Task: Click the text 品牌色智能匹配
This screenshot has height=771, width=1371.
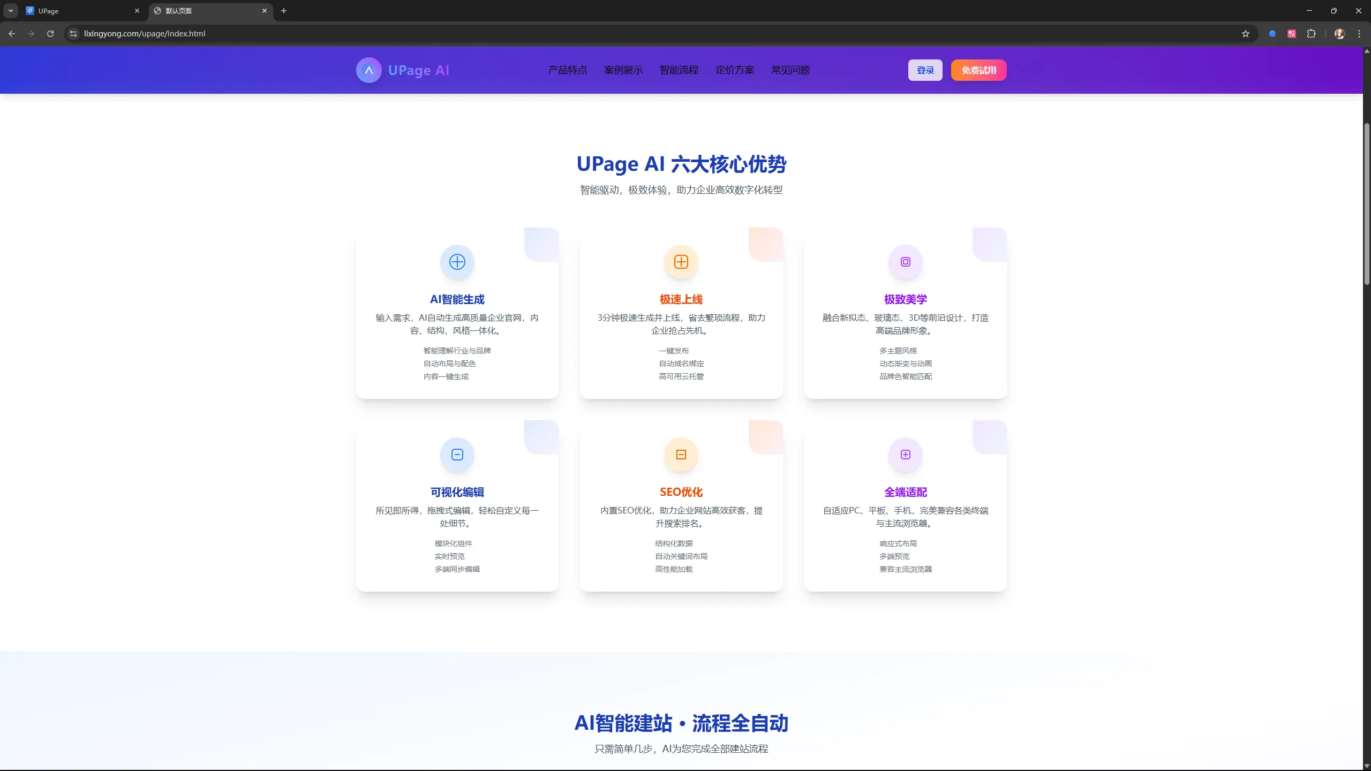Action: (x=906, y=376)
